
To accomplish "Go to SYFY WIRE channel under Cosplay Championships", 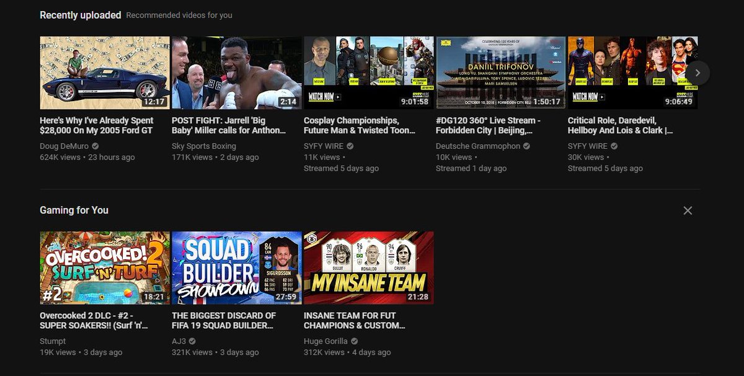I will pyautogui.click(x=325, y=146).
